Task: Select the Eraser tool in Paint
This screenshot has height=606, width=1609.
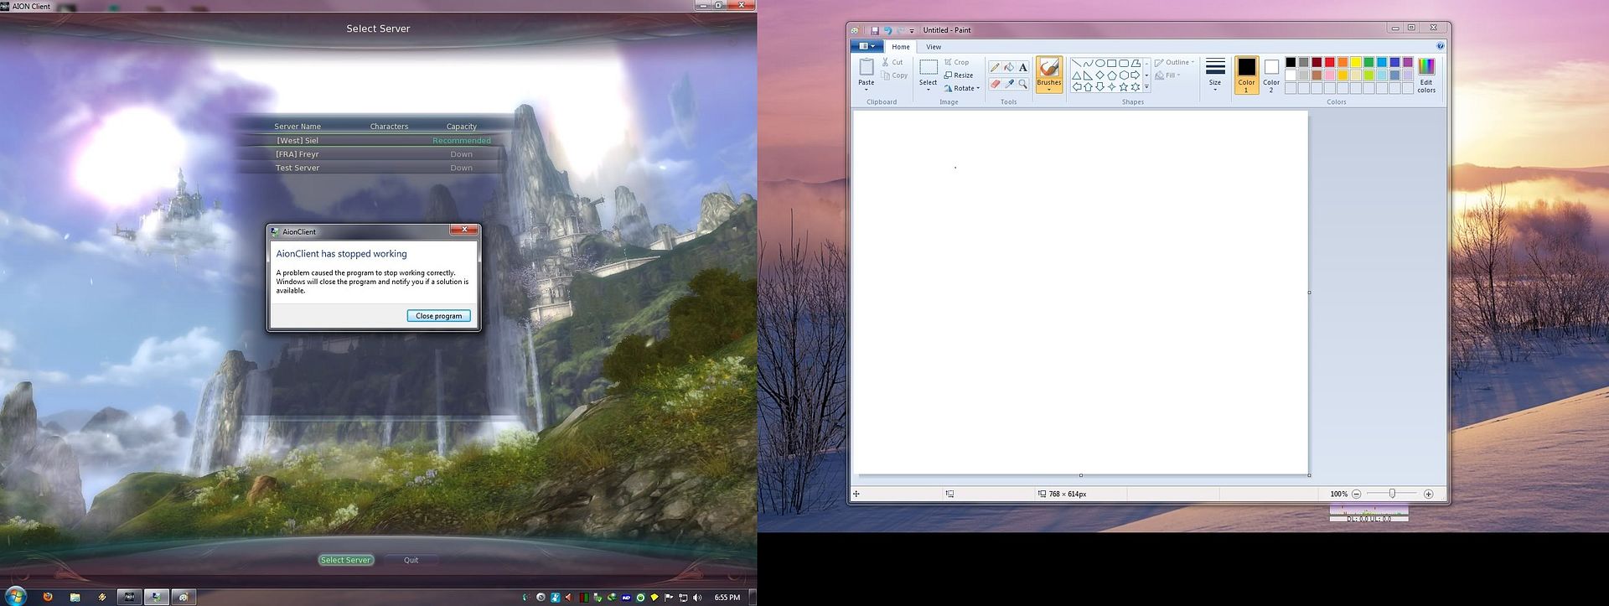Action: [x=995, y=84]
